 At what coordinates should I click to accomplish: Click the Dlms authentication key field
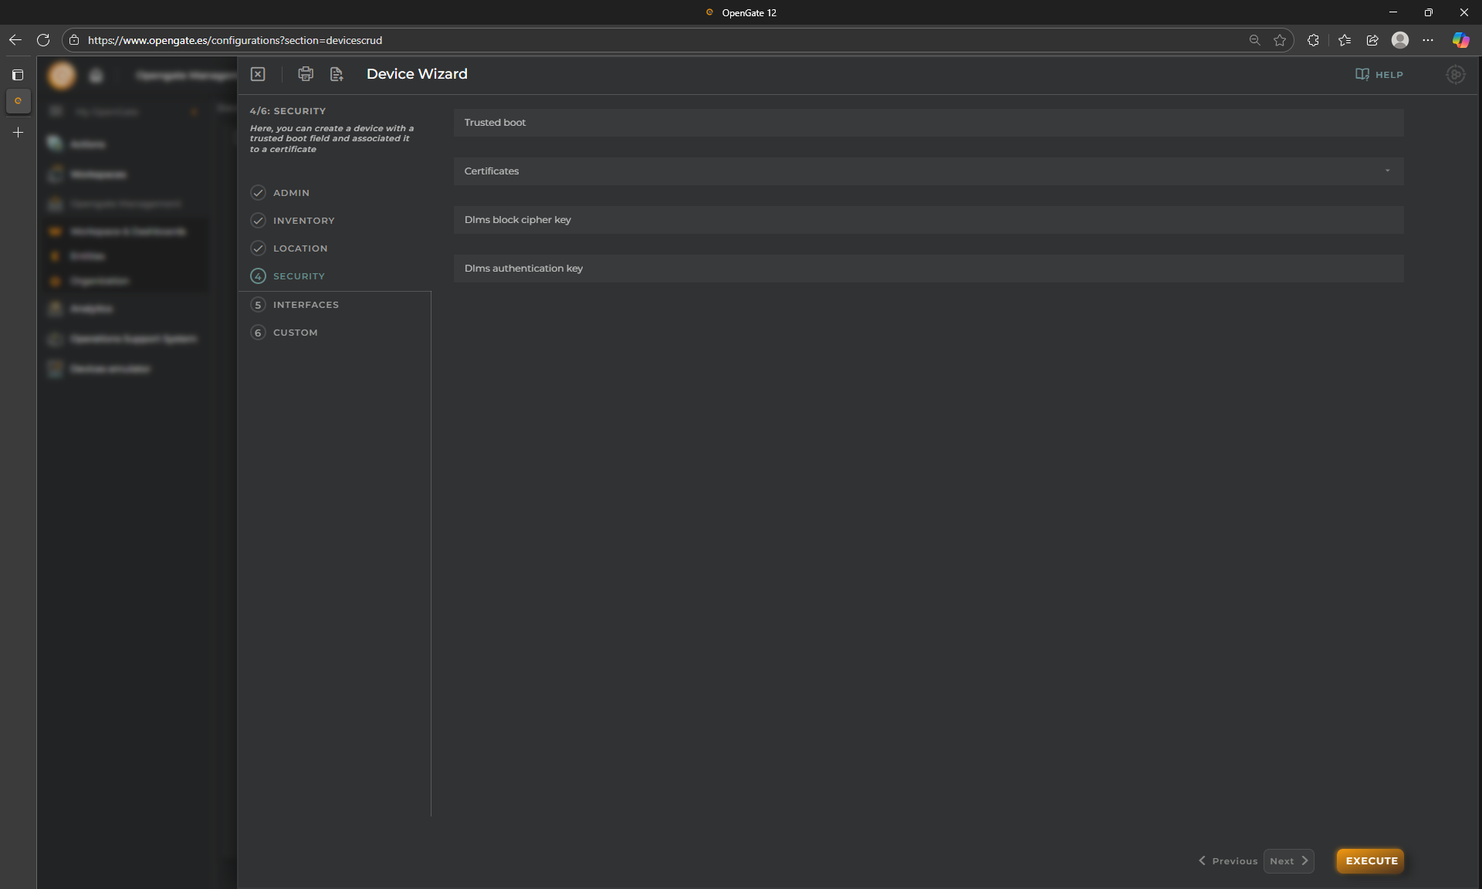(x=928, y=269)
